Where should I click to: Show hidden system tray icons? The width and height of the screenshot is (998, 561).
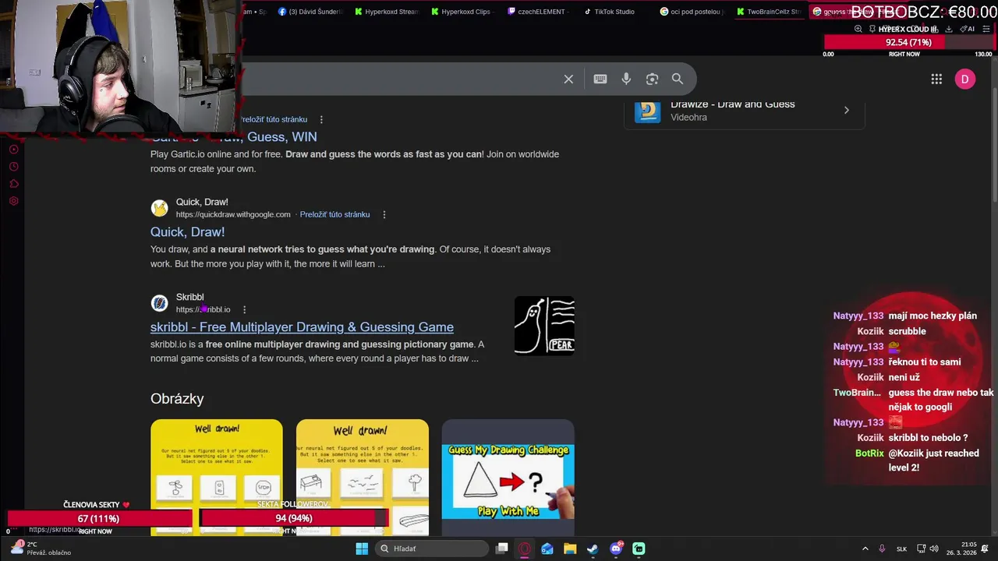865,549
